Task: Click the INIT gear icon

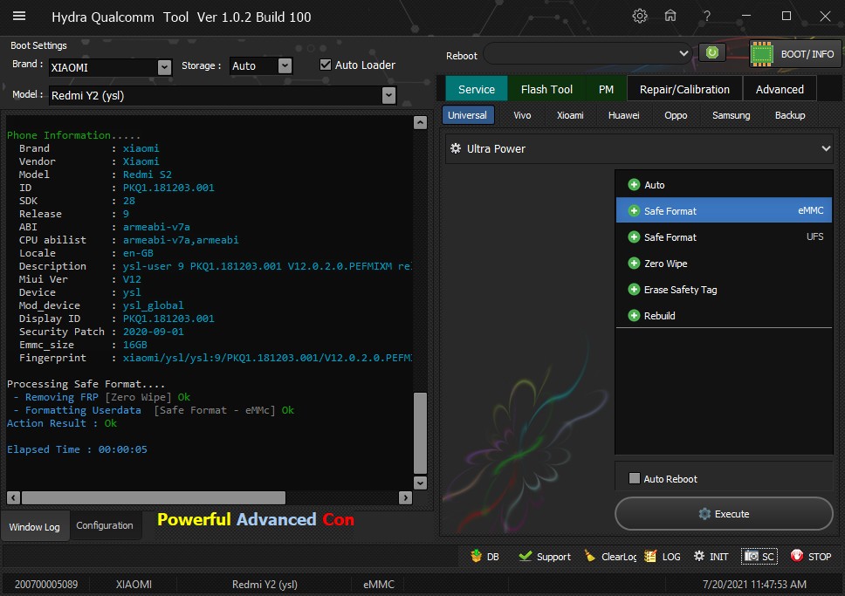Action: 699,556
